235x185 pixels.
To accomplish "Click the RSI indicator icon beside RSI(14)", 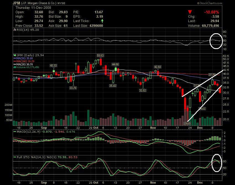I will [15, 30].
